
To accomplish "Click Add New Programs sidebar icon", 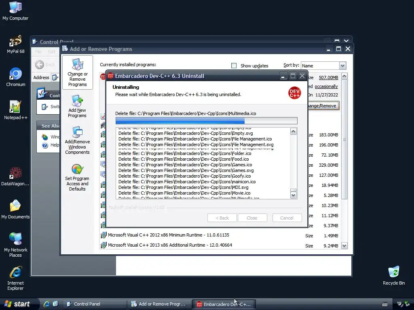I will 77,106.
